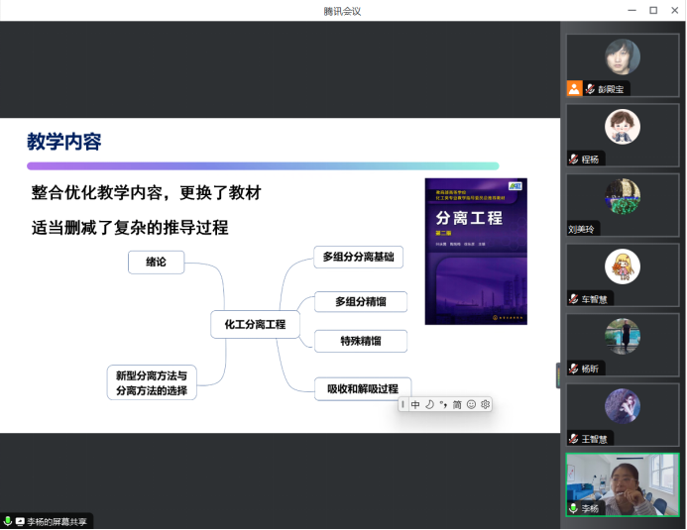The height and width of the screenshot is (530, 687).
Task: Click 车智慧's muted microphone icon
Action: click(x=574, y=299)
